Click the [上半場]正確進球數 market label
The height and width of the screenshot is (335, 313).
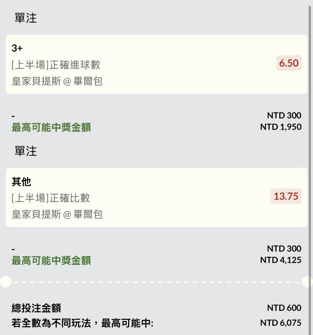pyautogui.click(x=56, y=65)
